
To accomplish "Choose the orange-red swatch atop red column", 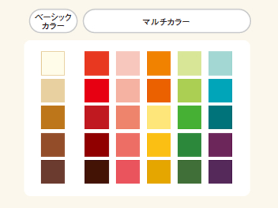I will (x=97, y=63).
